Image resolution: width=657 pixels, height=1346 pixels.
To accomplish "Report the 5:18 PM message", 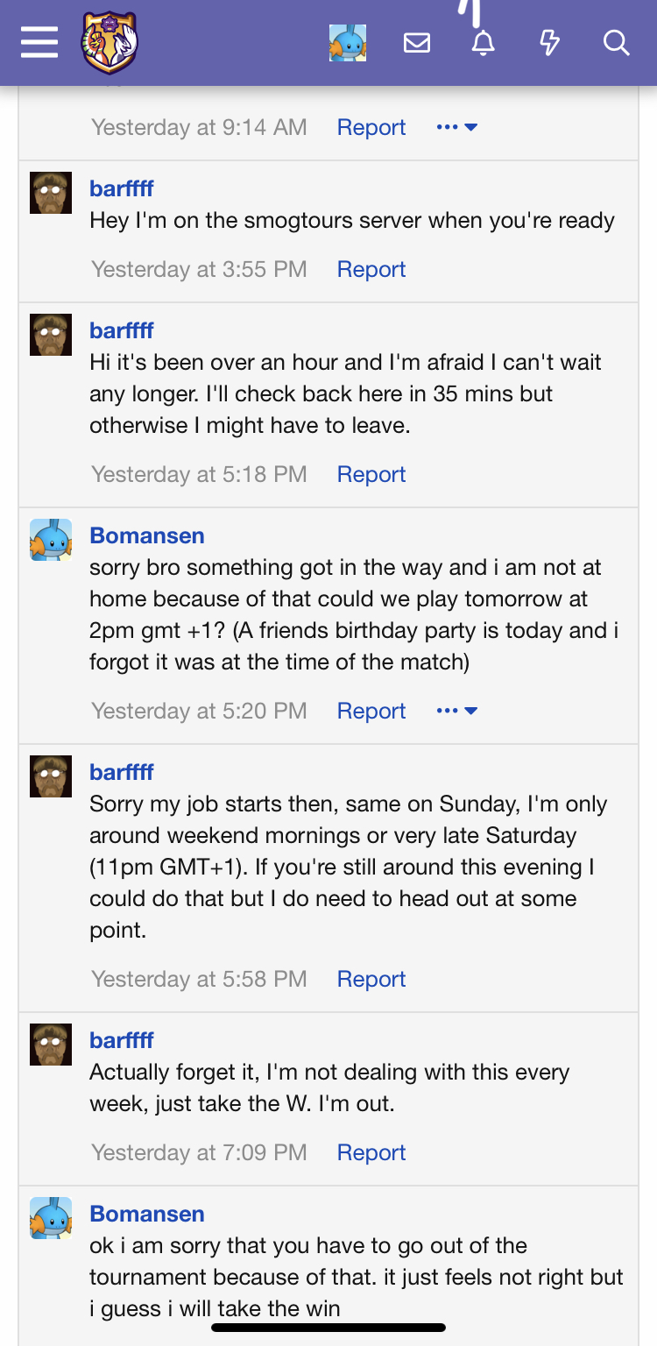I will pos(371,474).
